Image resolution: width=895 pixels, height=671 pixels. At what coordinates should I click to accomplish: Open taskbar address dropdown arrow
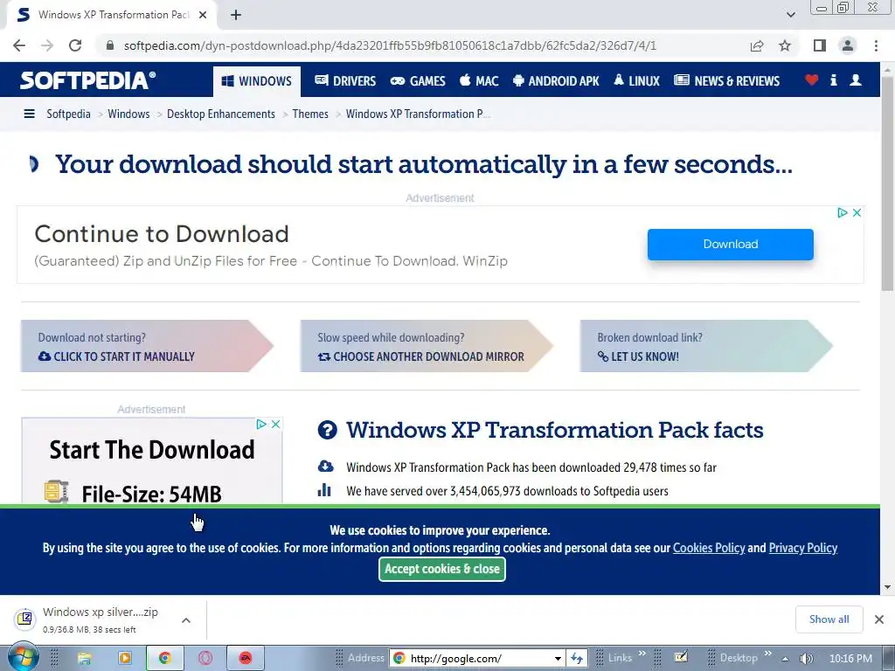click(x=558, y=659)
